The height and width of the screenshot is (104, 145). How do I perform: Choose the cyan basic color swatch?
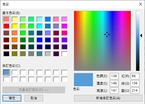pos(40,26)
